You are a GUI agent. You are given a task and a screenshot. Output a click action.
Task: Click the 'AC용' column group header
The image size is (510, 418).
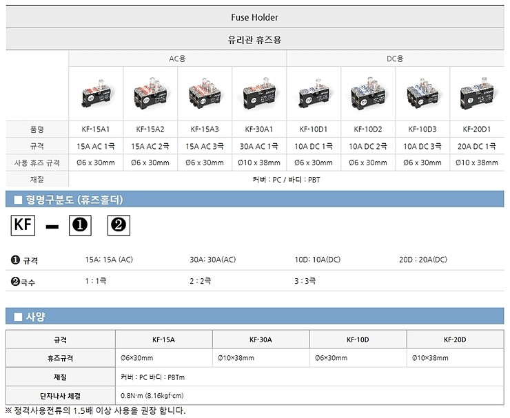click(177, 59)
